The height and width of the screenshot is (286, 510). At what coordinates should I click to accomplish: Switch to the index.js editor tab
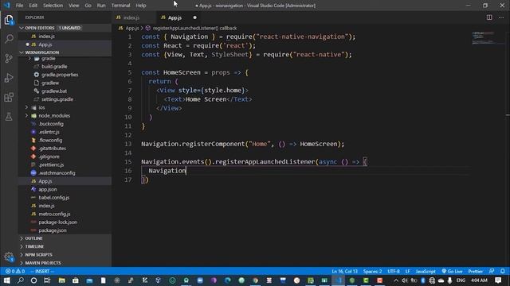point(131,17)
